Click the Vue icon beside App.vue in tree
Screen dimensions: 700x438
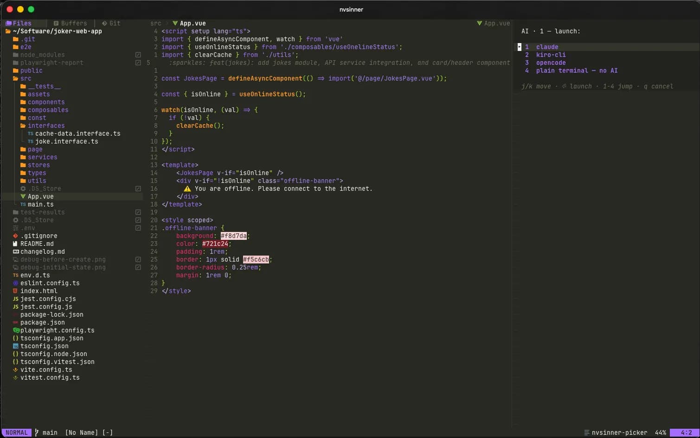click(x=23, y=196)
